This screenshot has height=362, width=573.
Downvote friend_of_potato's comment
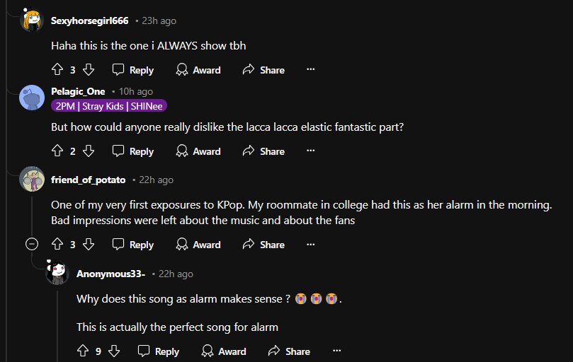tap(89, 245)
